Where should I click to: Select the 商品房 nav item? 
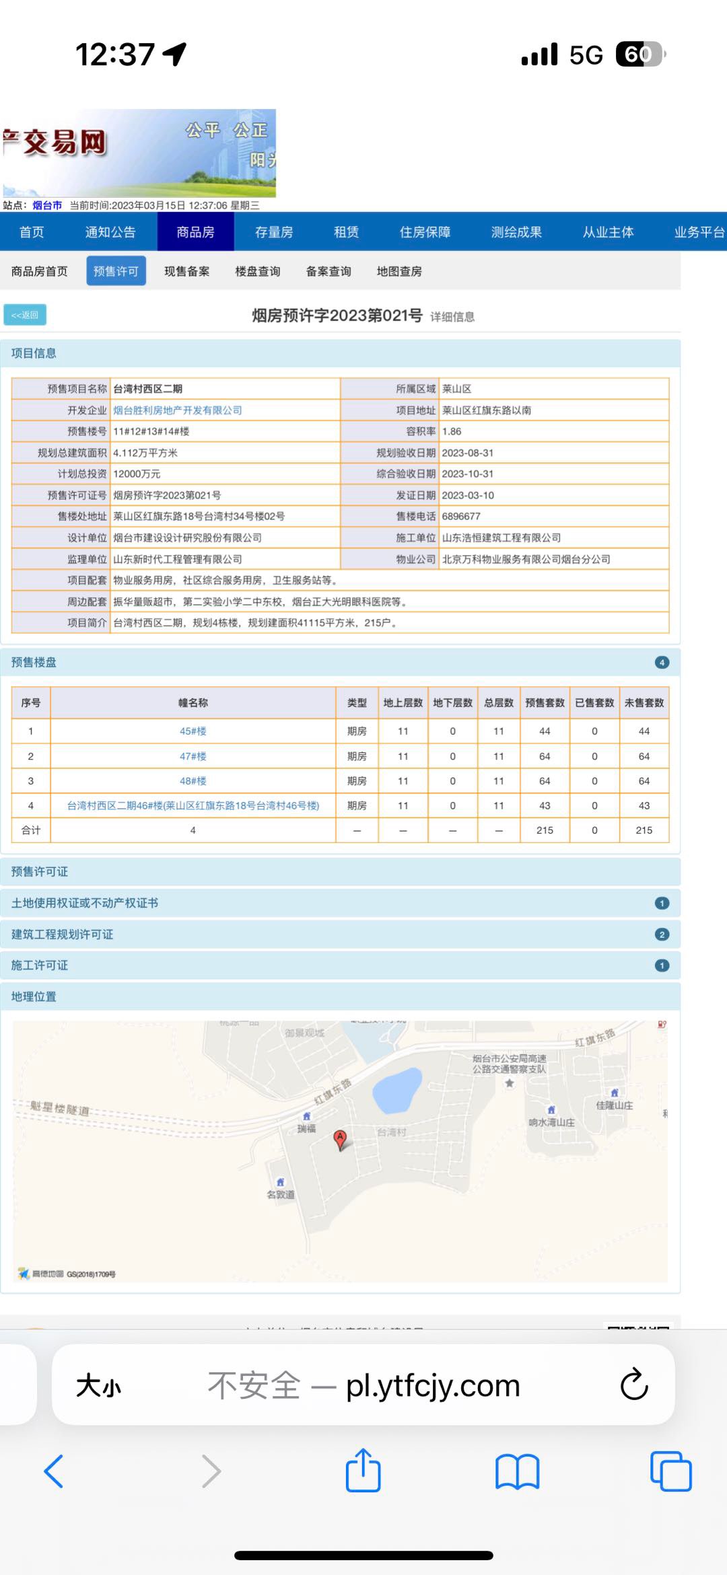coord(196,232)
